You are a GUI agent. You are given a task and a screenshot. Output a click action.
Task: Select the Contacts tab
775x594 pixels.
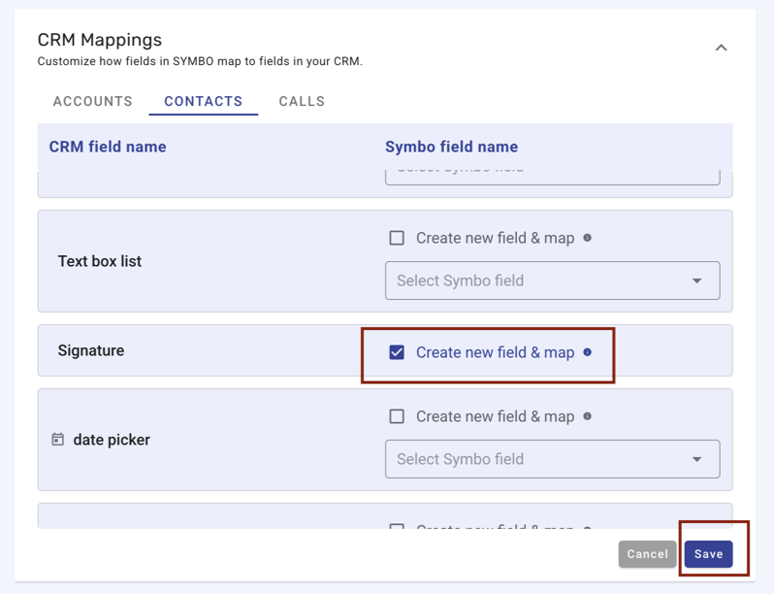pos(203,101)
